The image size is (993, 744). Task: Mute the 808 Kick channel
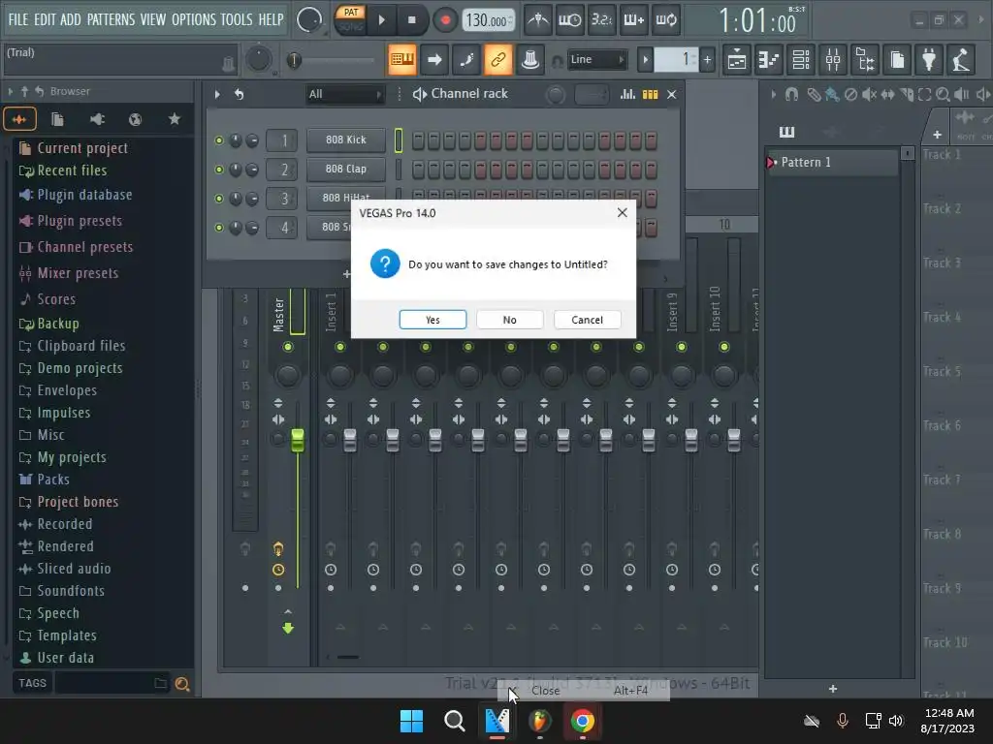(219, 140)
